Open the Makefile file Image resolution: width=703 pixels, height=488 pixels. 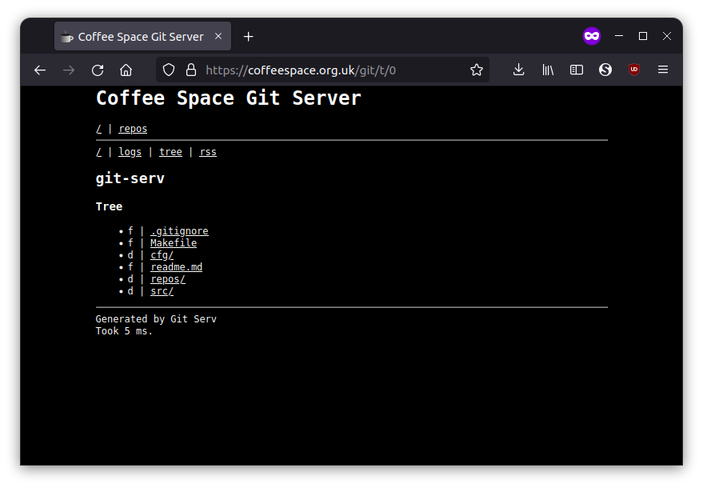174,242
